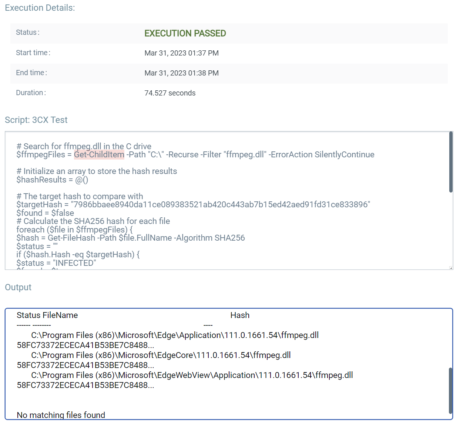This screenshot has width=460, height=425.
Task: Click the No matching files found message
Action: 61,415
